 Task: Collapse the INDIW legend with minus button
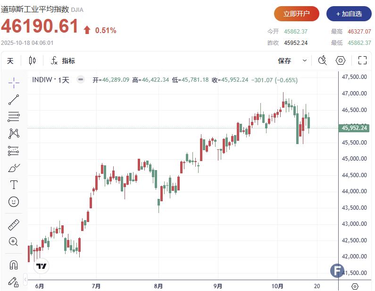point(81,80)
